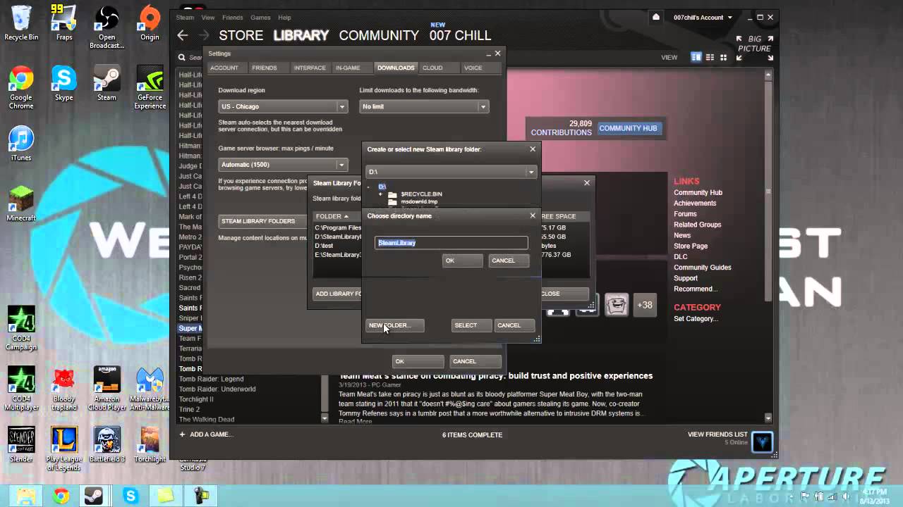
Task: Cancel the Choose directory name dialog
Action: pos(508,261)
